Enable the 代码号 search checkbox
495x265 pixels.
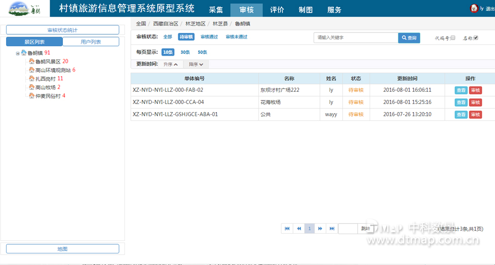pyautogui.click(x=453, y=38)
